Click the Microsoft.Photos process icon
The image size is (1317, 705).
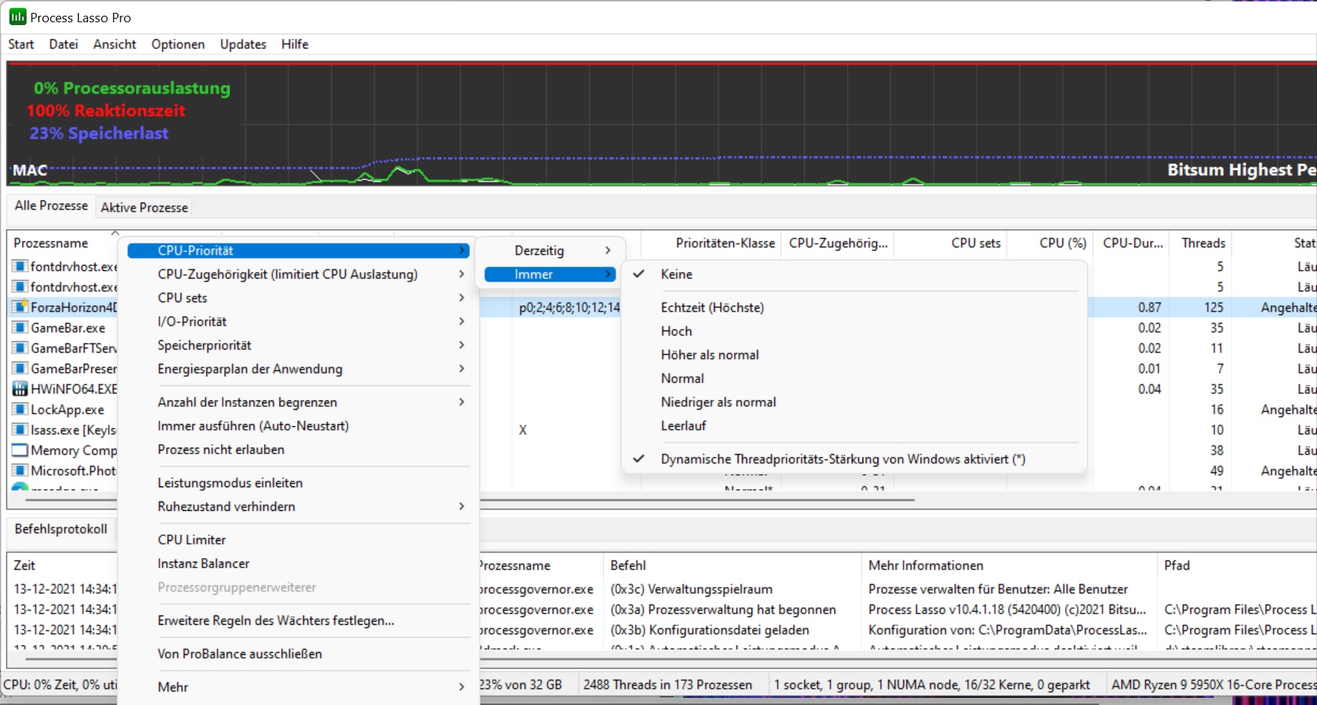pyautogui.click(x=20, y=471)
